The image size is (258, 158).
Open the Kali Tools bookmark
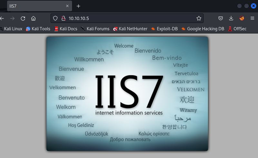coord(38,29)
